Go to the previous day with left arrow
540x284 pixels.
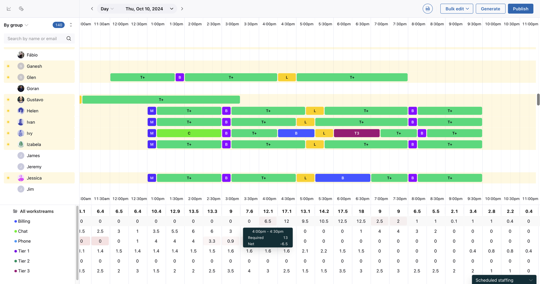point(92,9)
